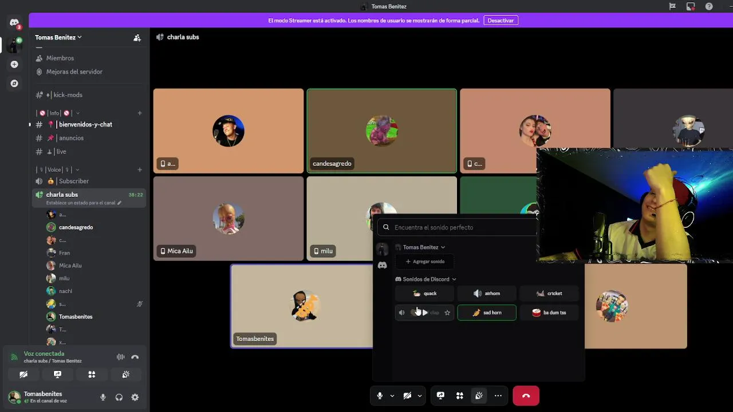Select Discord logo tab in soundboard sidebar
733x412 pixels.
coord(382,266)
